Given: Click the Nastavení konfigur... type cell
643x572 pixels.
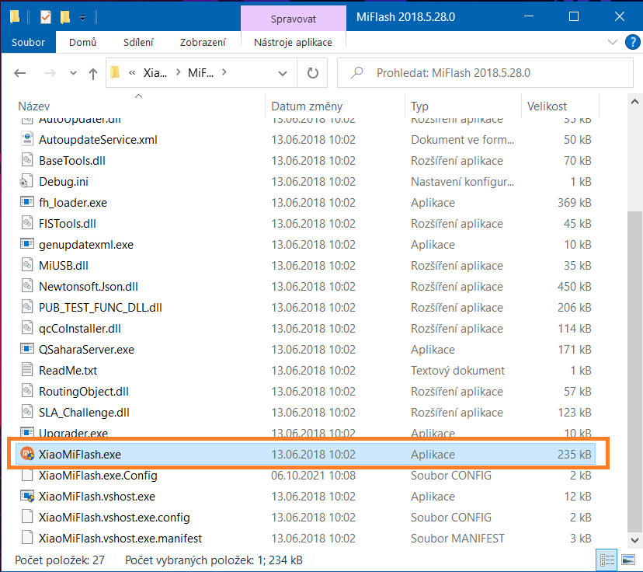Looking at the screenshot, I should click(462, 181).
